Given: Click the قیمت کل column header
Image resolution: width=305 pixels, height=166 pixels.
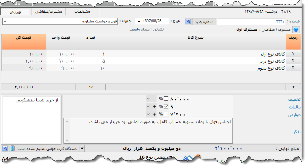Looking at the screenshot, I should click(x=24, y=42).
